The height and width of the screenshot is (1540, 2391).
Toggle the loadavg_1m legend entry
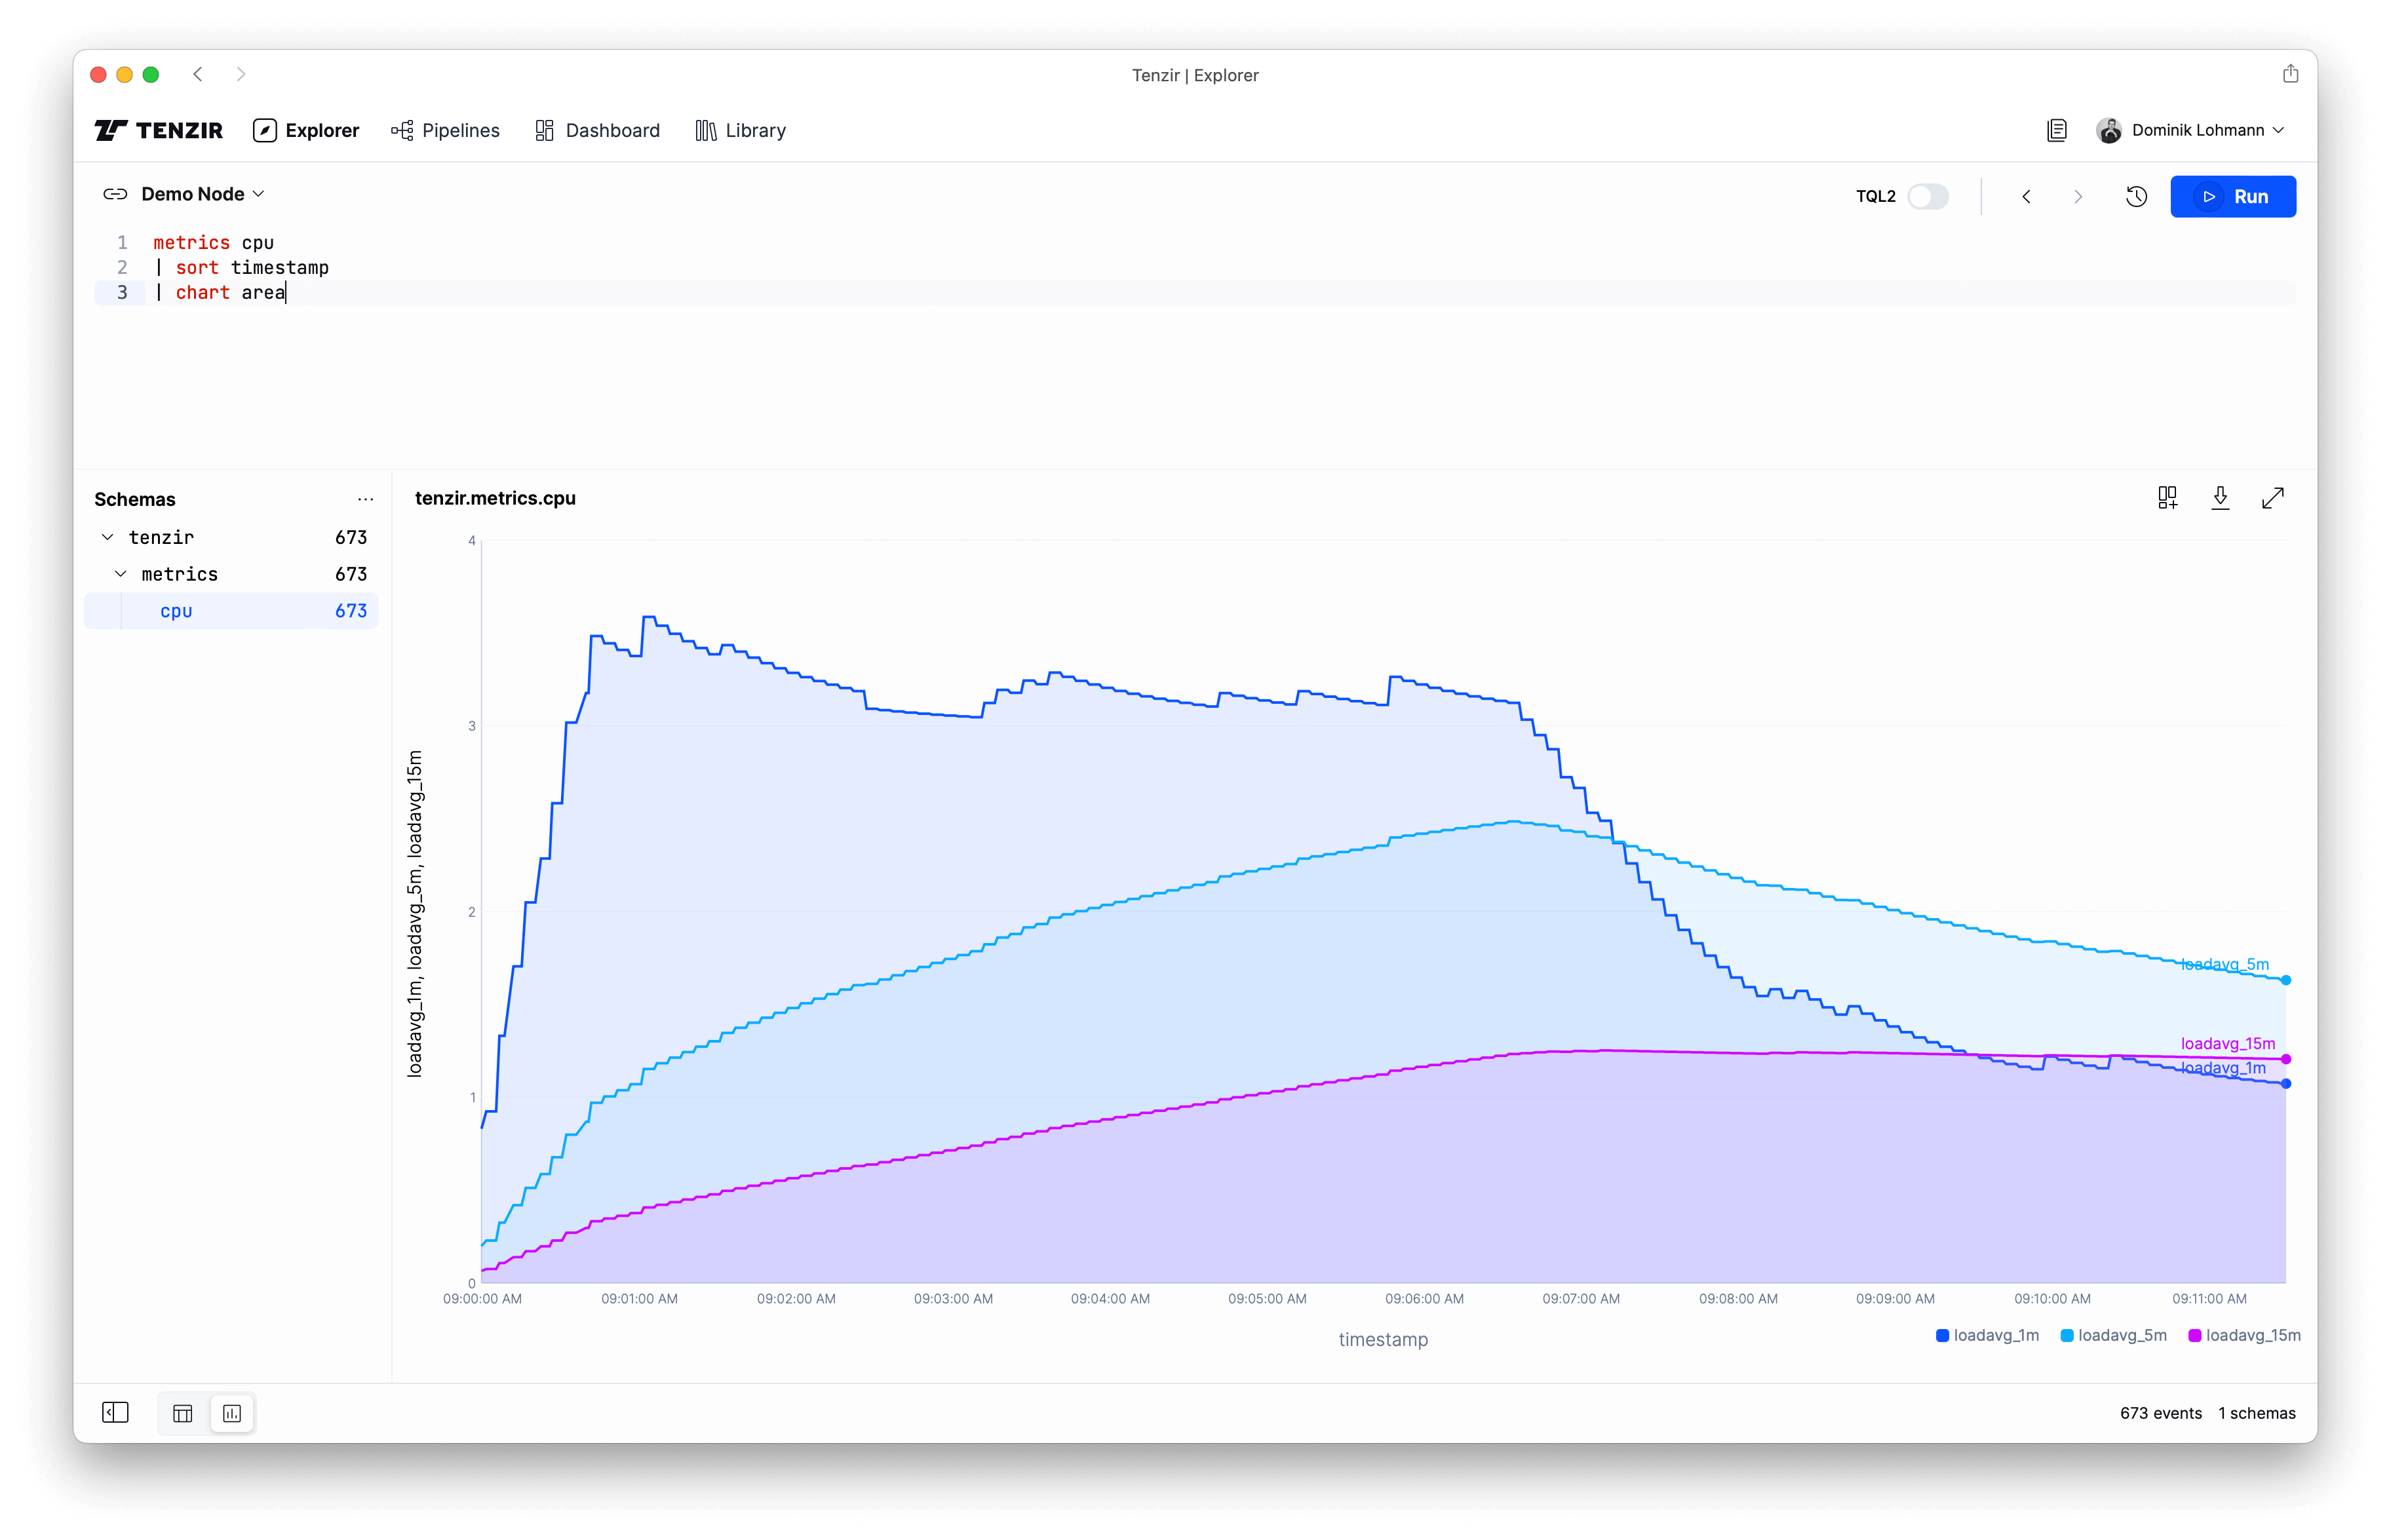[1987, 1335]
